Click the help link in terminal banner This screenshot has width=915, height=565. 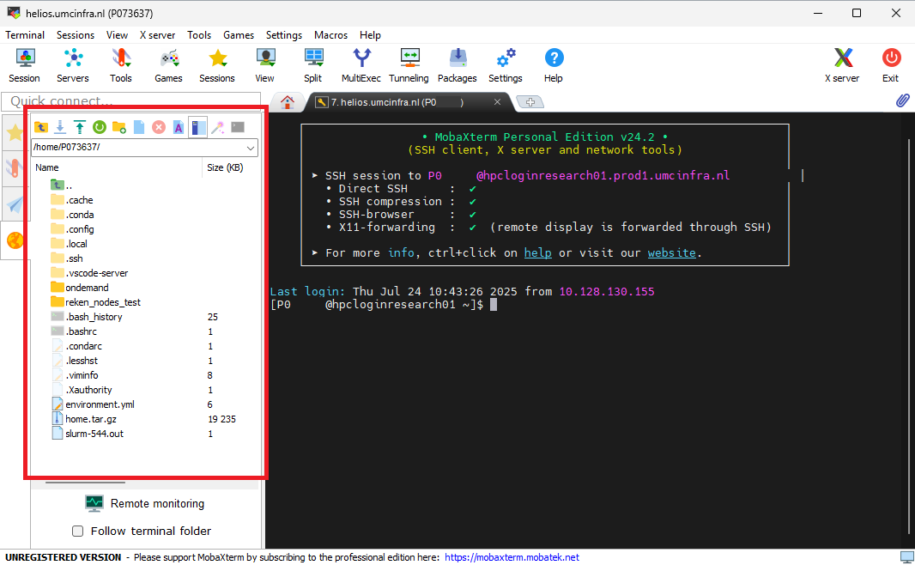(537, 252)
